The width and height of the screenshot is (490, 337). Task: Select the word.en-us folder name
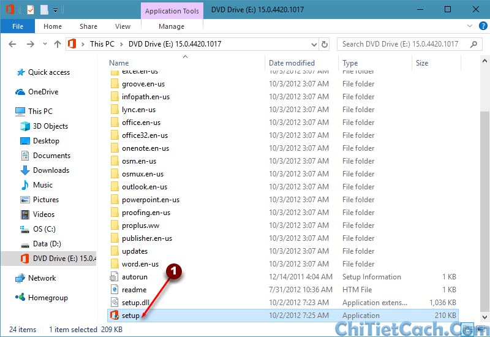tap(140, 264)
